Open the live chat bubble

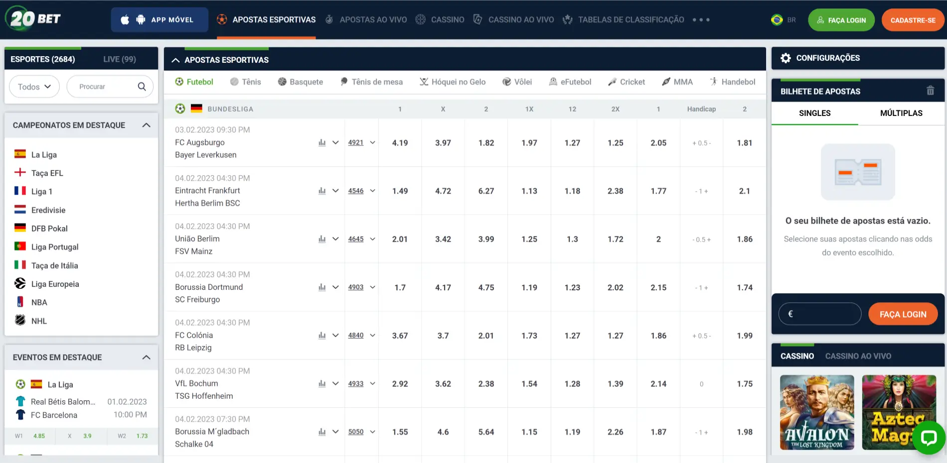pyautogui.click(x=929, y=438)
